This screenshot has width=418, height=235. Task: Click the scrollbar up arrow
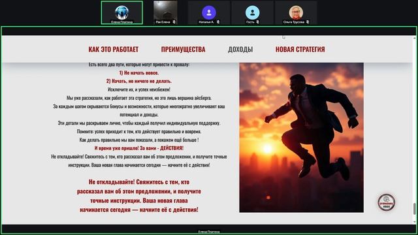414,38
